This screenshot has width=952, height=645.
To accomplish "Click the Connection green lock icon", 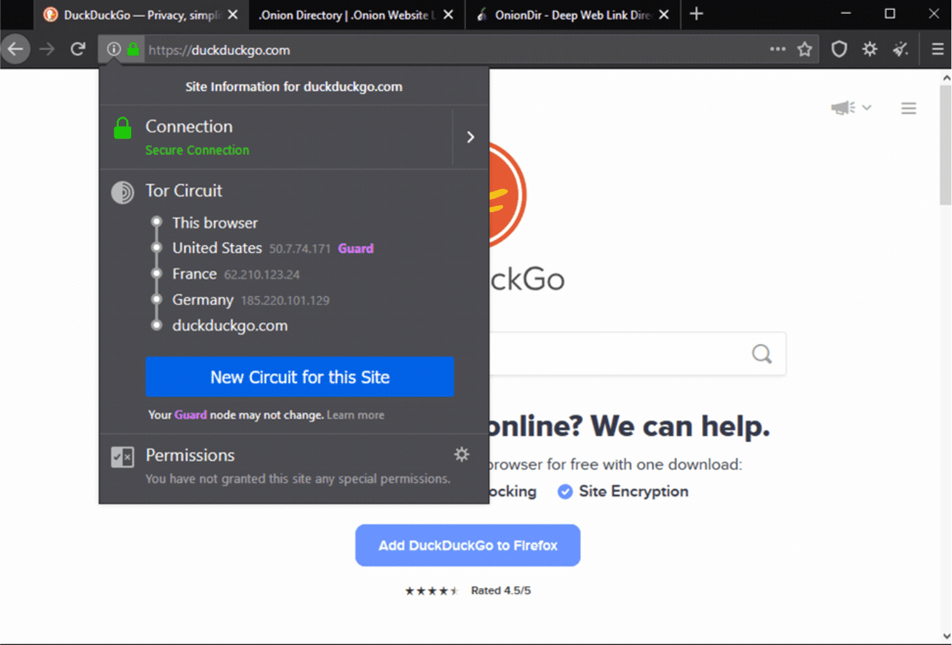I will [122, 128].
